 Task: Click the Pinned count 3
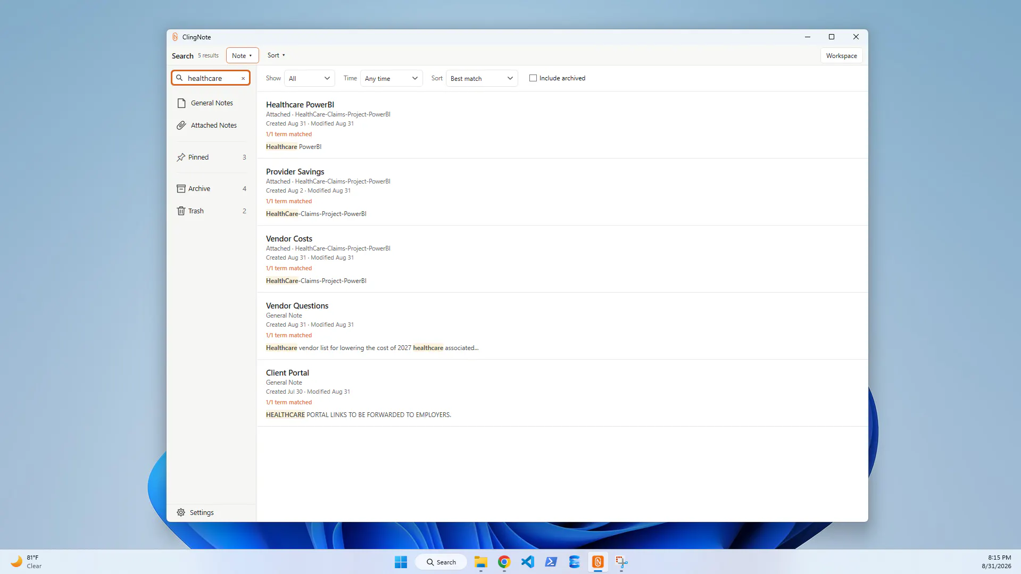pos(244,157)
